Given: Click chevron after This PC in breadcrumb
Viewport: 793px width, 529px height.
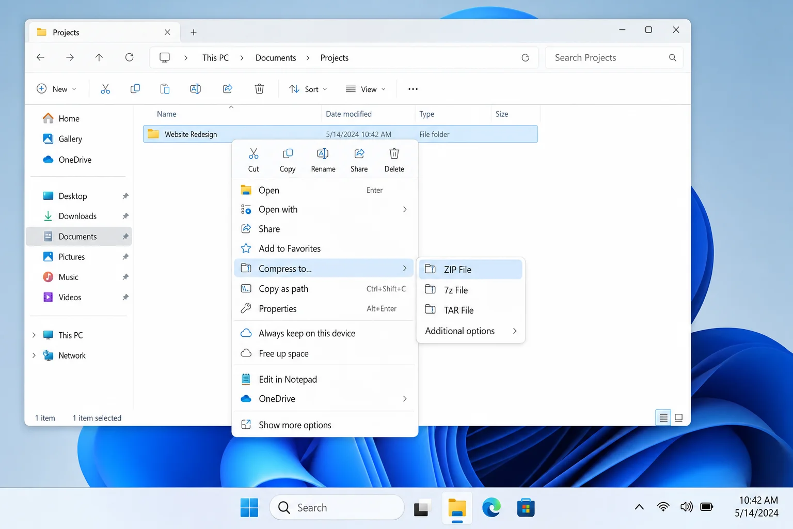Looking at the screenshot, I should pyautogui.click(x=242, y=58).
